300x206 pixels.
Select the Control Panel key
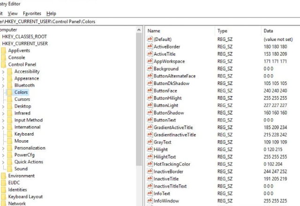(22, 64)
